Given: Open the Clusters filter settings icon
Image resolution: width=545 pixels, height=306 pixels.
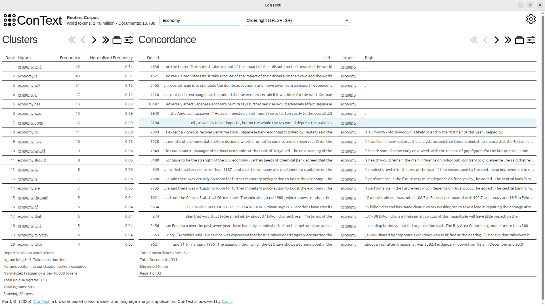Looking at the screenshot, I should 128,40.
